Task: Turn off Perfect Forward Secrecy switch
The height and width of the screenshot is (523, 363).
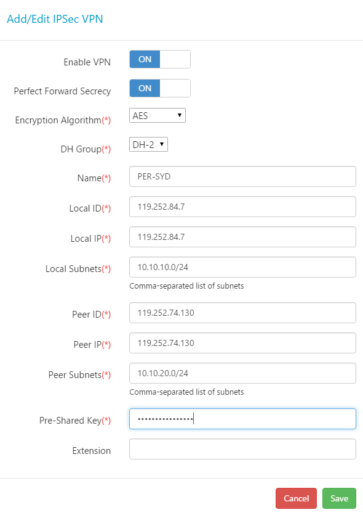Action: 160,88
